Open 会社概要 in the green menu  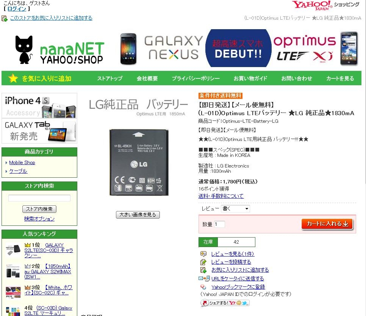point(147,78)
